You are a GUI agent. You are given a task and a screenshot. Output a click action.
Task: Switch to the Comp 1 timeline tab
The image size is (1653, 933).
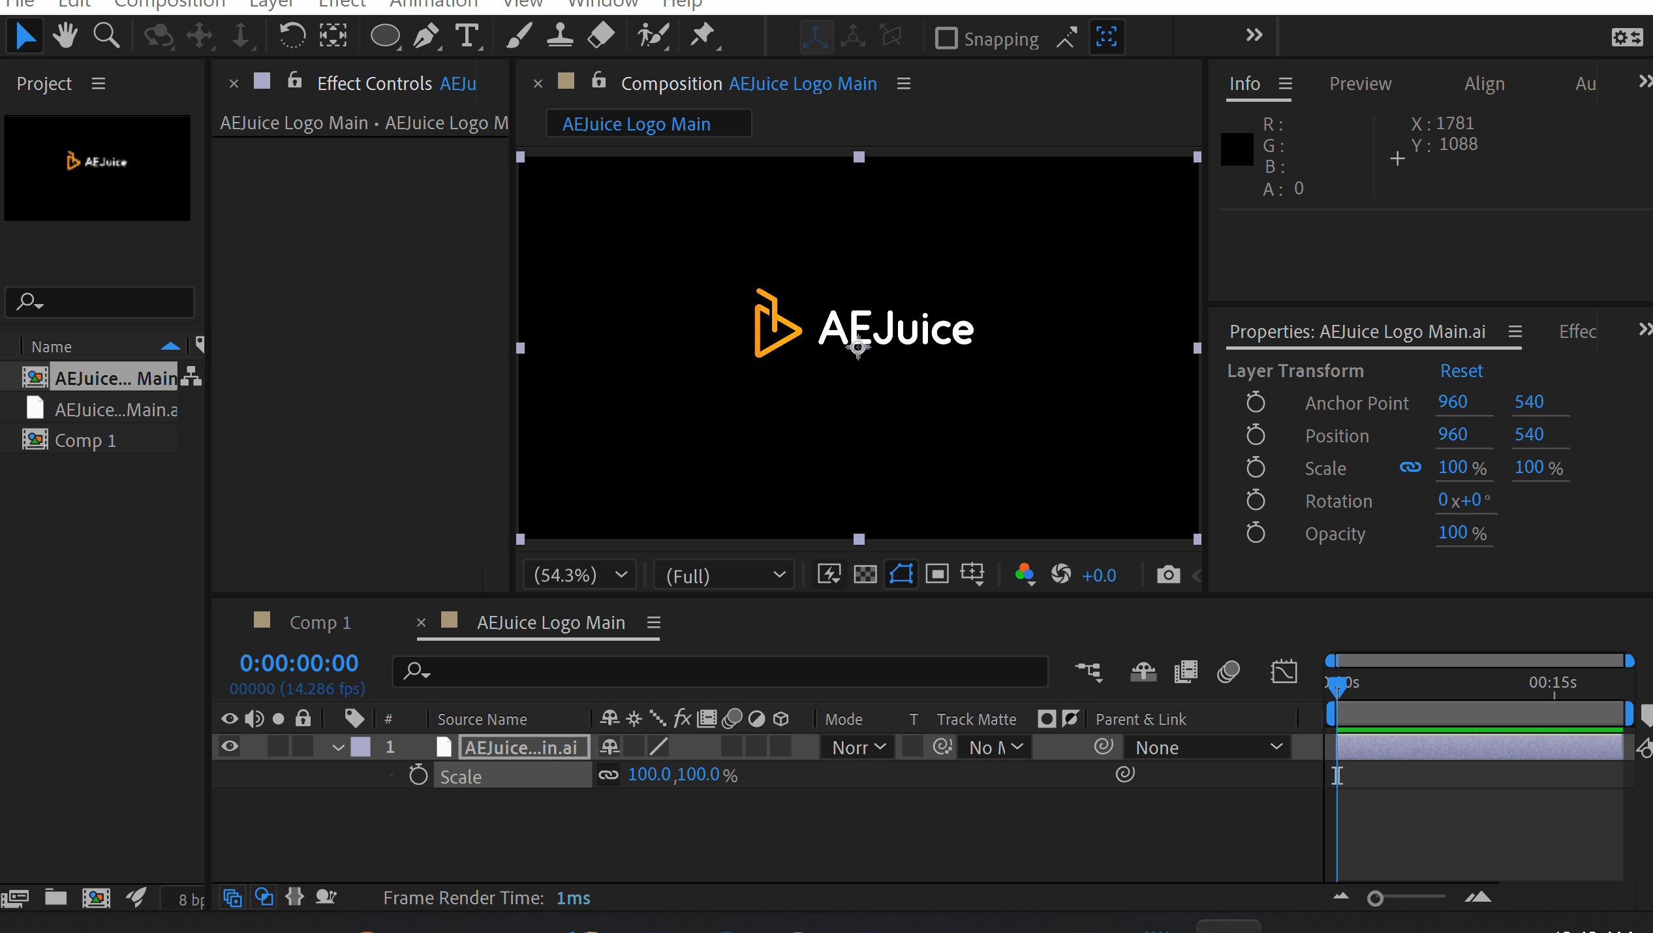[320, 622]
